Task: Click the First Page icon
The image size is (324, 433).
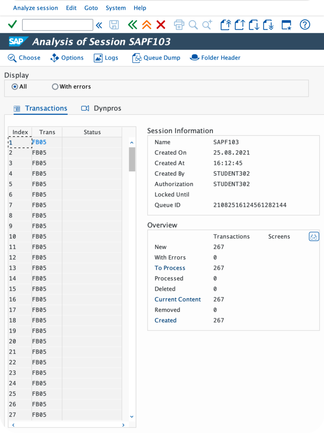Action: click(x=226, y=25)
